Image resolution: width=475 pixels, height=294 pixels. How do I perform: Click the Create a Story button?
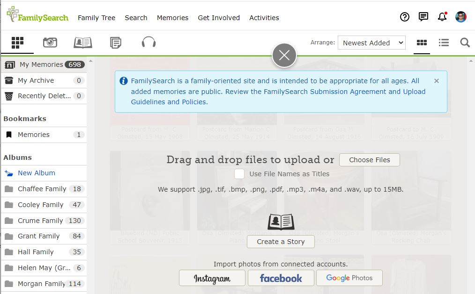[281, 242]
